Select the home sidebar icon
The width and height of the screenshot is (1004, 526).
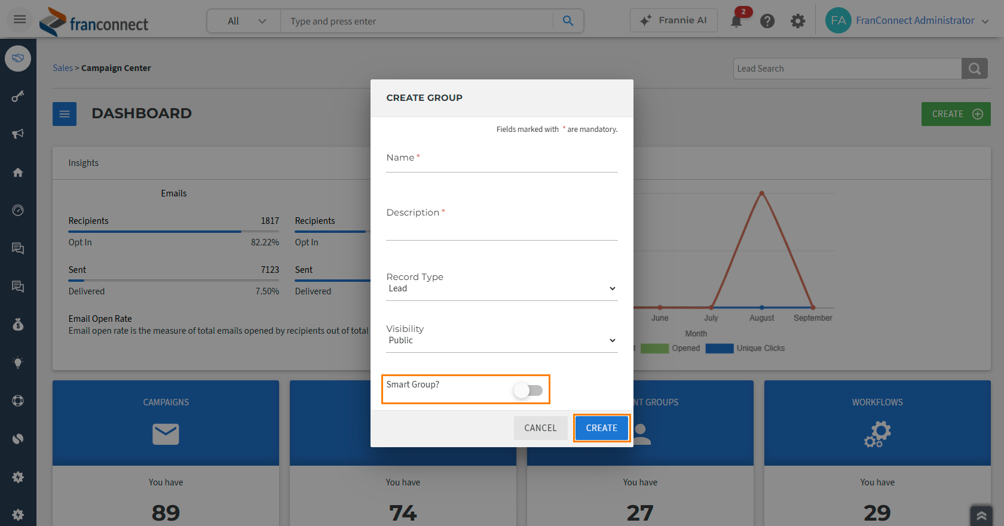click(18, 172)
